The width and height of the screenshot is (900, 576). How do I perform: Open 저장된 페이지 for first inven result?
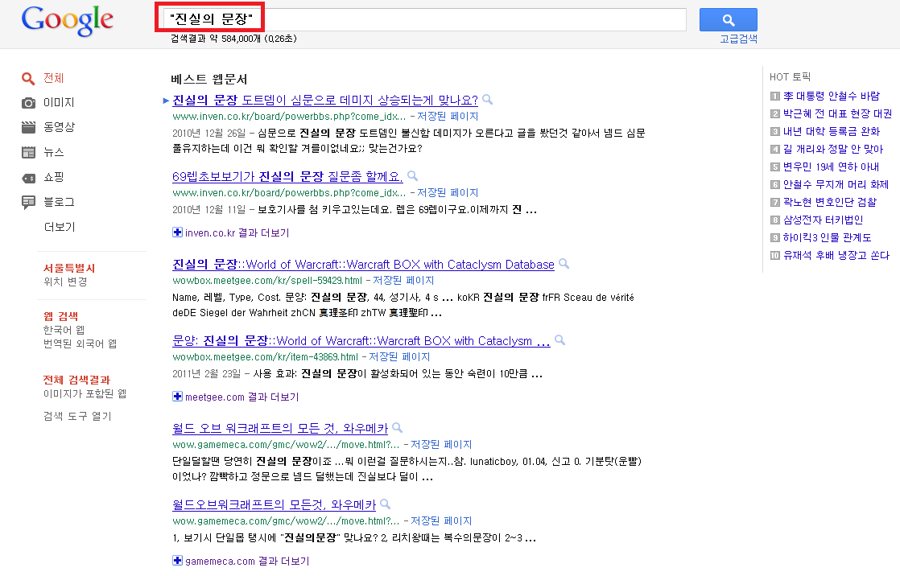click(x=448, y=117)
